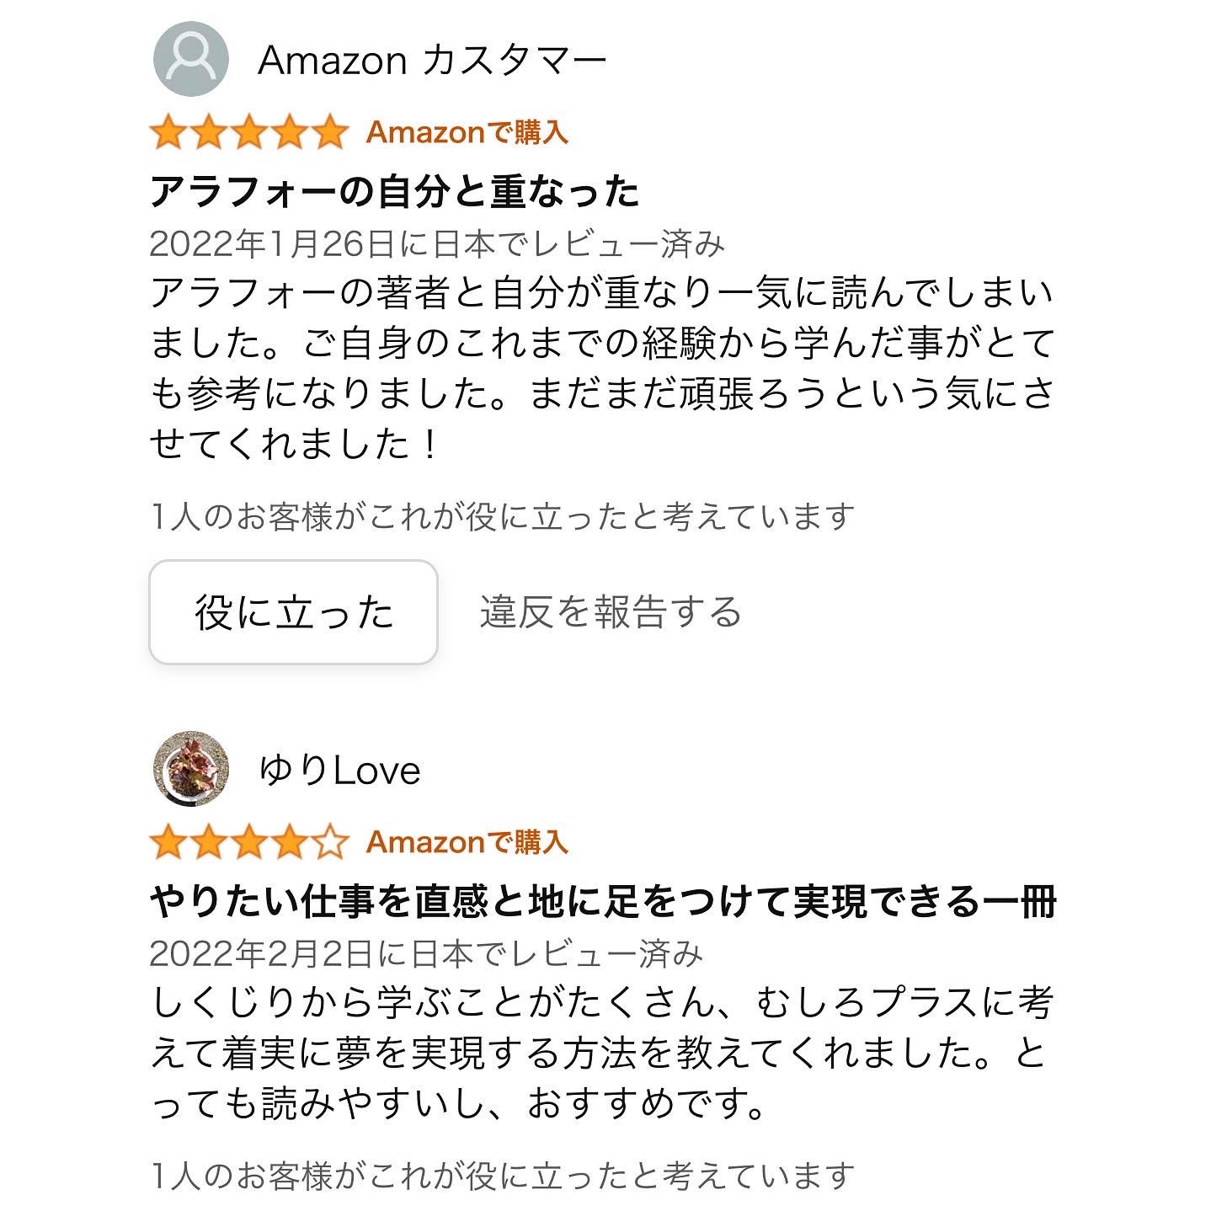1211x1211 pixels.
Task: Click the empty fifth star in ゆりLove's rating
Action: (x=329, y=842)
